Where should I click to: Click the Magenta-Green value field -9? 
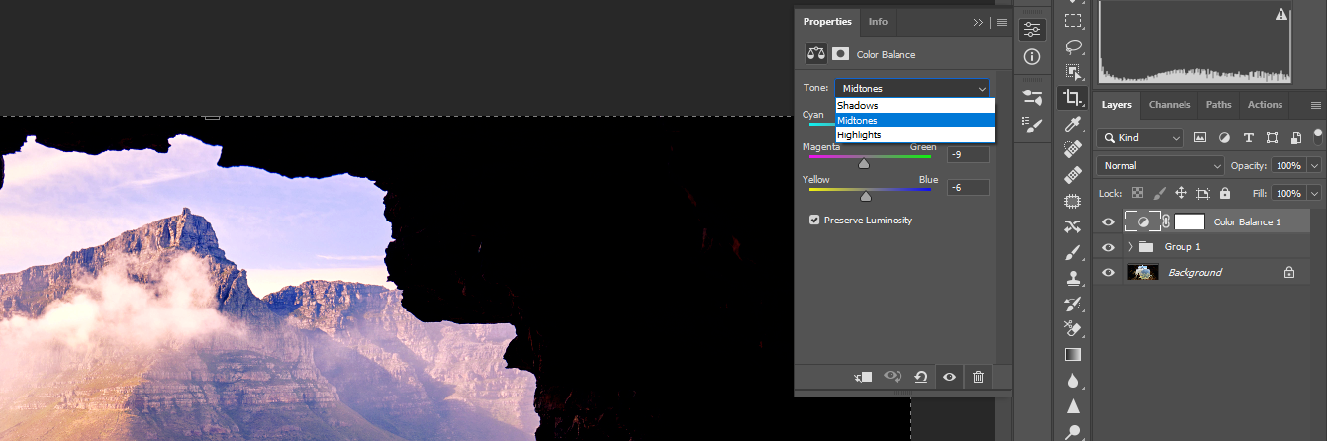(x=968, y=154)
